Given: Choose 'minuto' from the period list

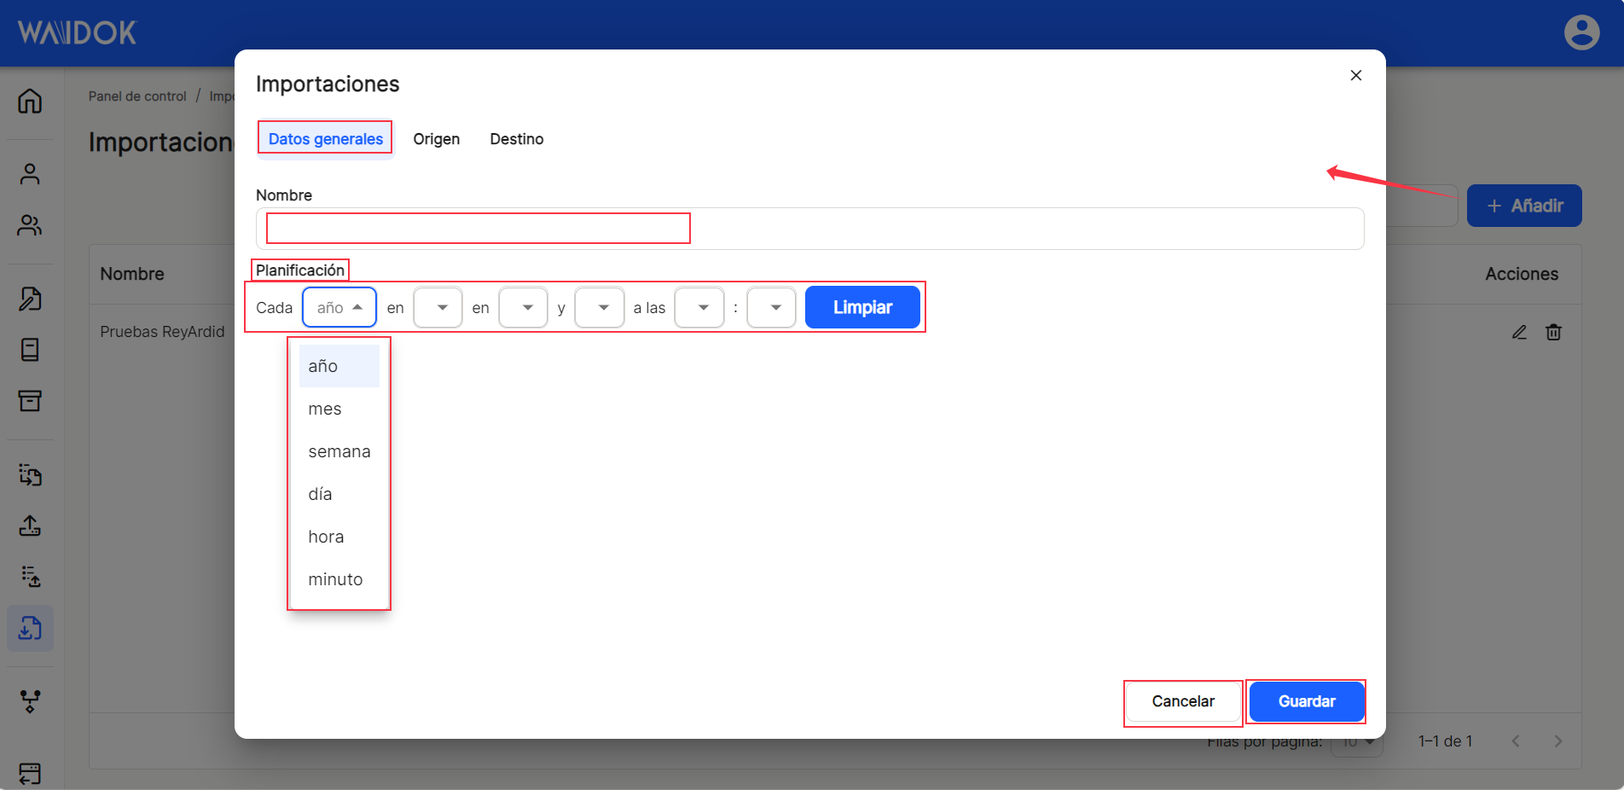Looking at the screenshot, I should click(339, 579).
